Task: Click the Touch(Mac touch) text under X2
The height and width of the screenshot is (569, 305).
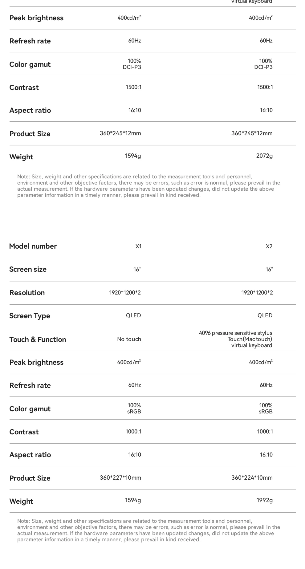Action: (250, 339)
